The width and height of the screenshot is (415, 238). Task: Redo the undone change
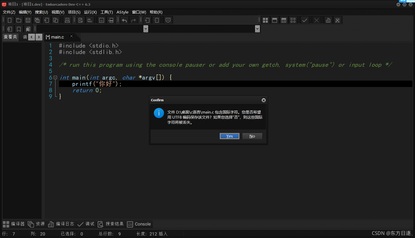pyautogui.click(x=134, y=20)
